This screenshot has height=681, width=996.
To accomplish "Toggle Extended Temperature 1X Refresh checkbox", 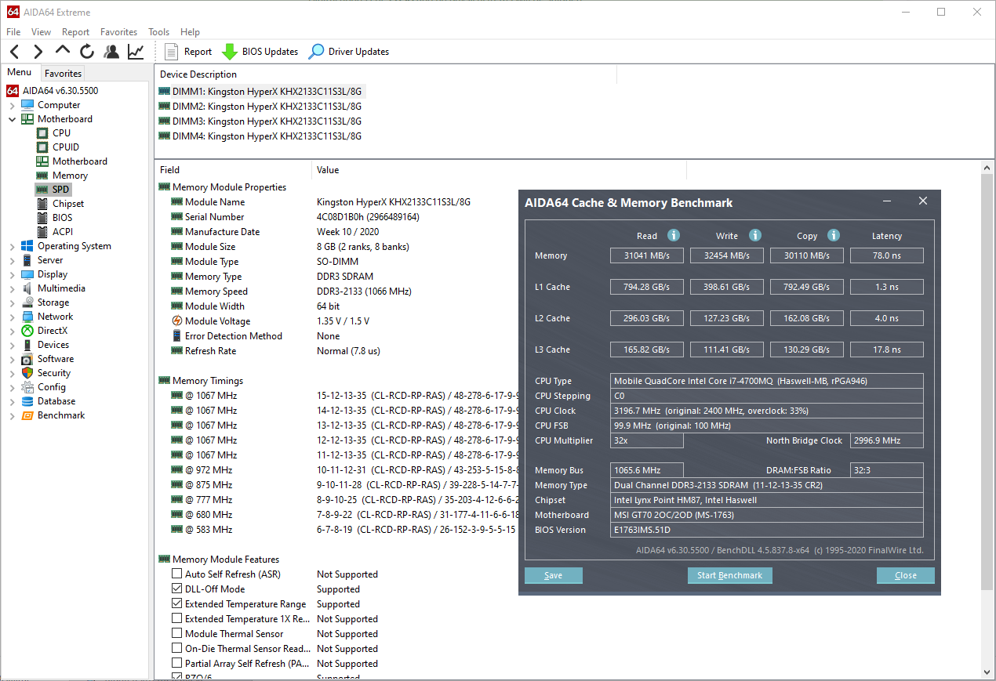I will click(177, 619).
